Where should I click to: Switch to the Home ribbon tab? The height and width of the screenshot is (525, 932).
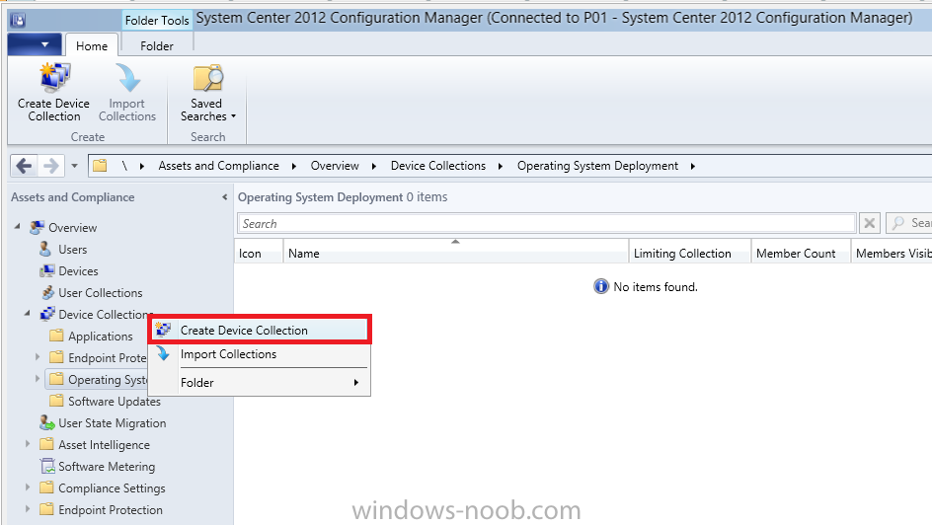point(92,45)
